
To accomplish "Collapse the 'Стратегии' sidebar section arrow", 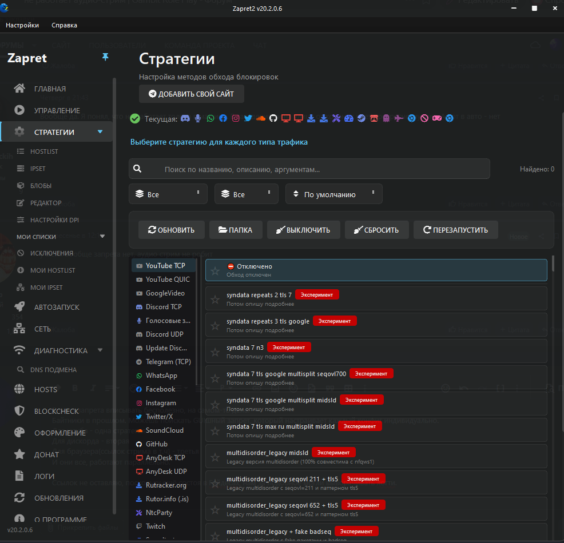I will click(x=101, y=132).
